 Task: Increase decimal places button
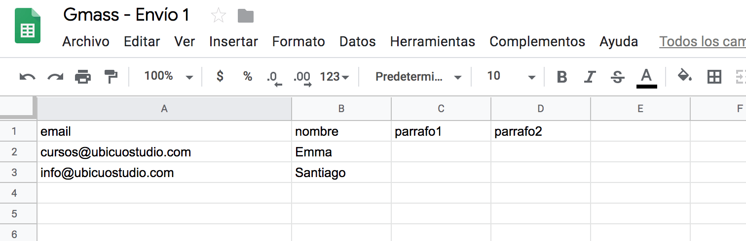(302, 78)
